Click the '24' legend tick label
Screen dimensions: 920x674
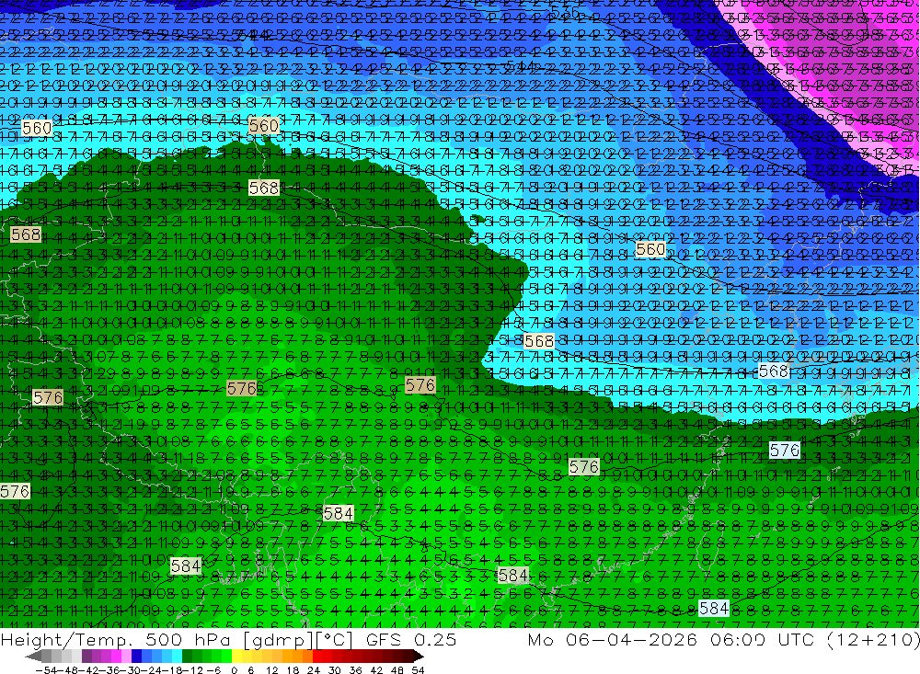click(x=314, y=670)
